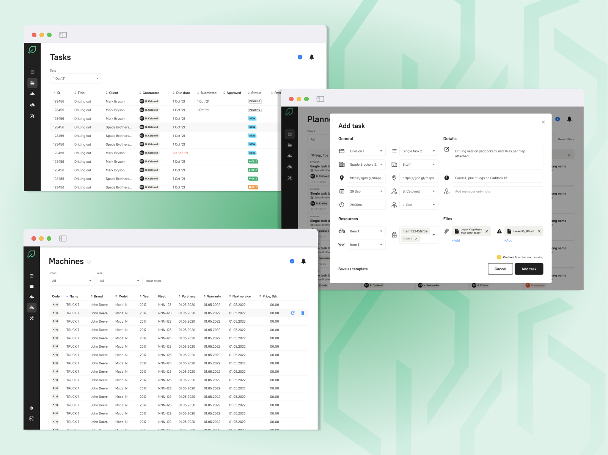This screenshot has width=608, height=455.
Task: Open the people icon in Tasks window sidebar
Action: [x=32, y=94]
